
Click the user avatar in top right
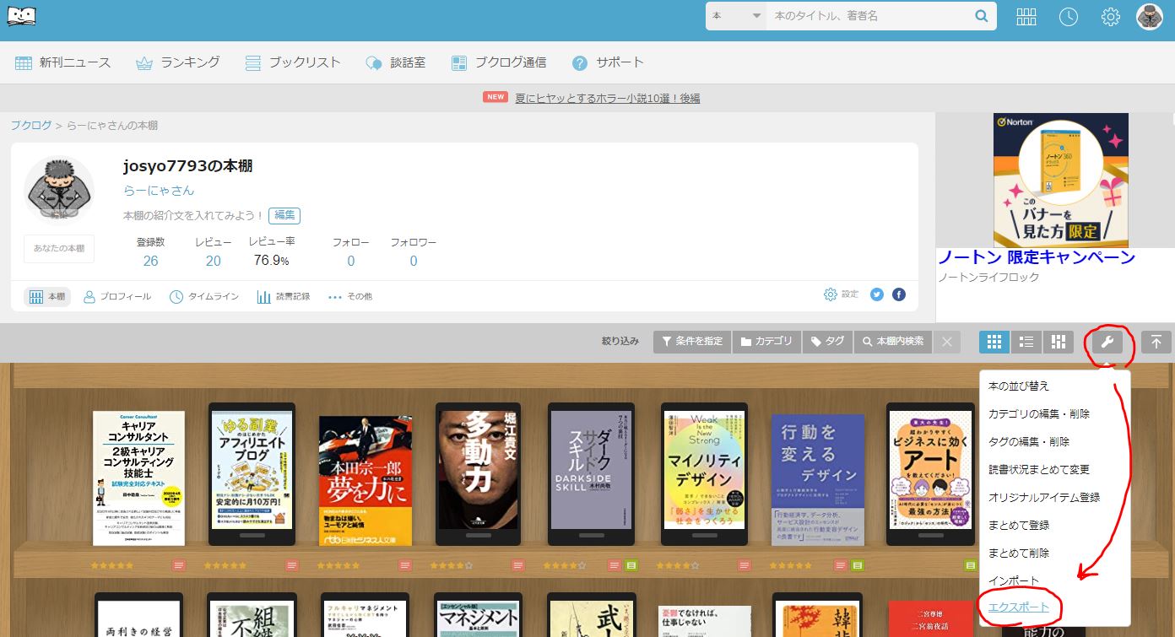click(x=1149, y=17)
